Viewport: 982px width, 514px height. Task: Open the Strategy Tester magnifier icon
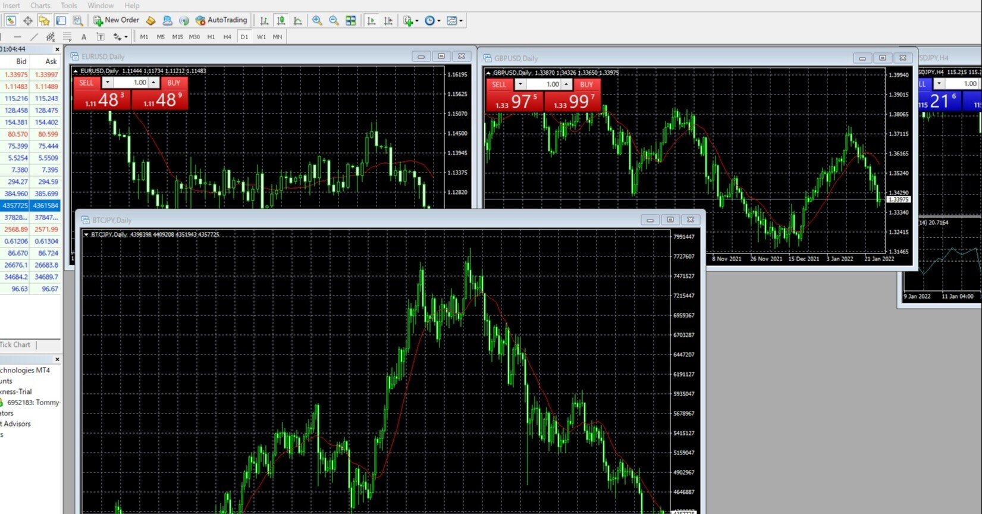point(77,21)
